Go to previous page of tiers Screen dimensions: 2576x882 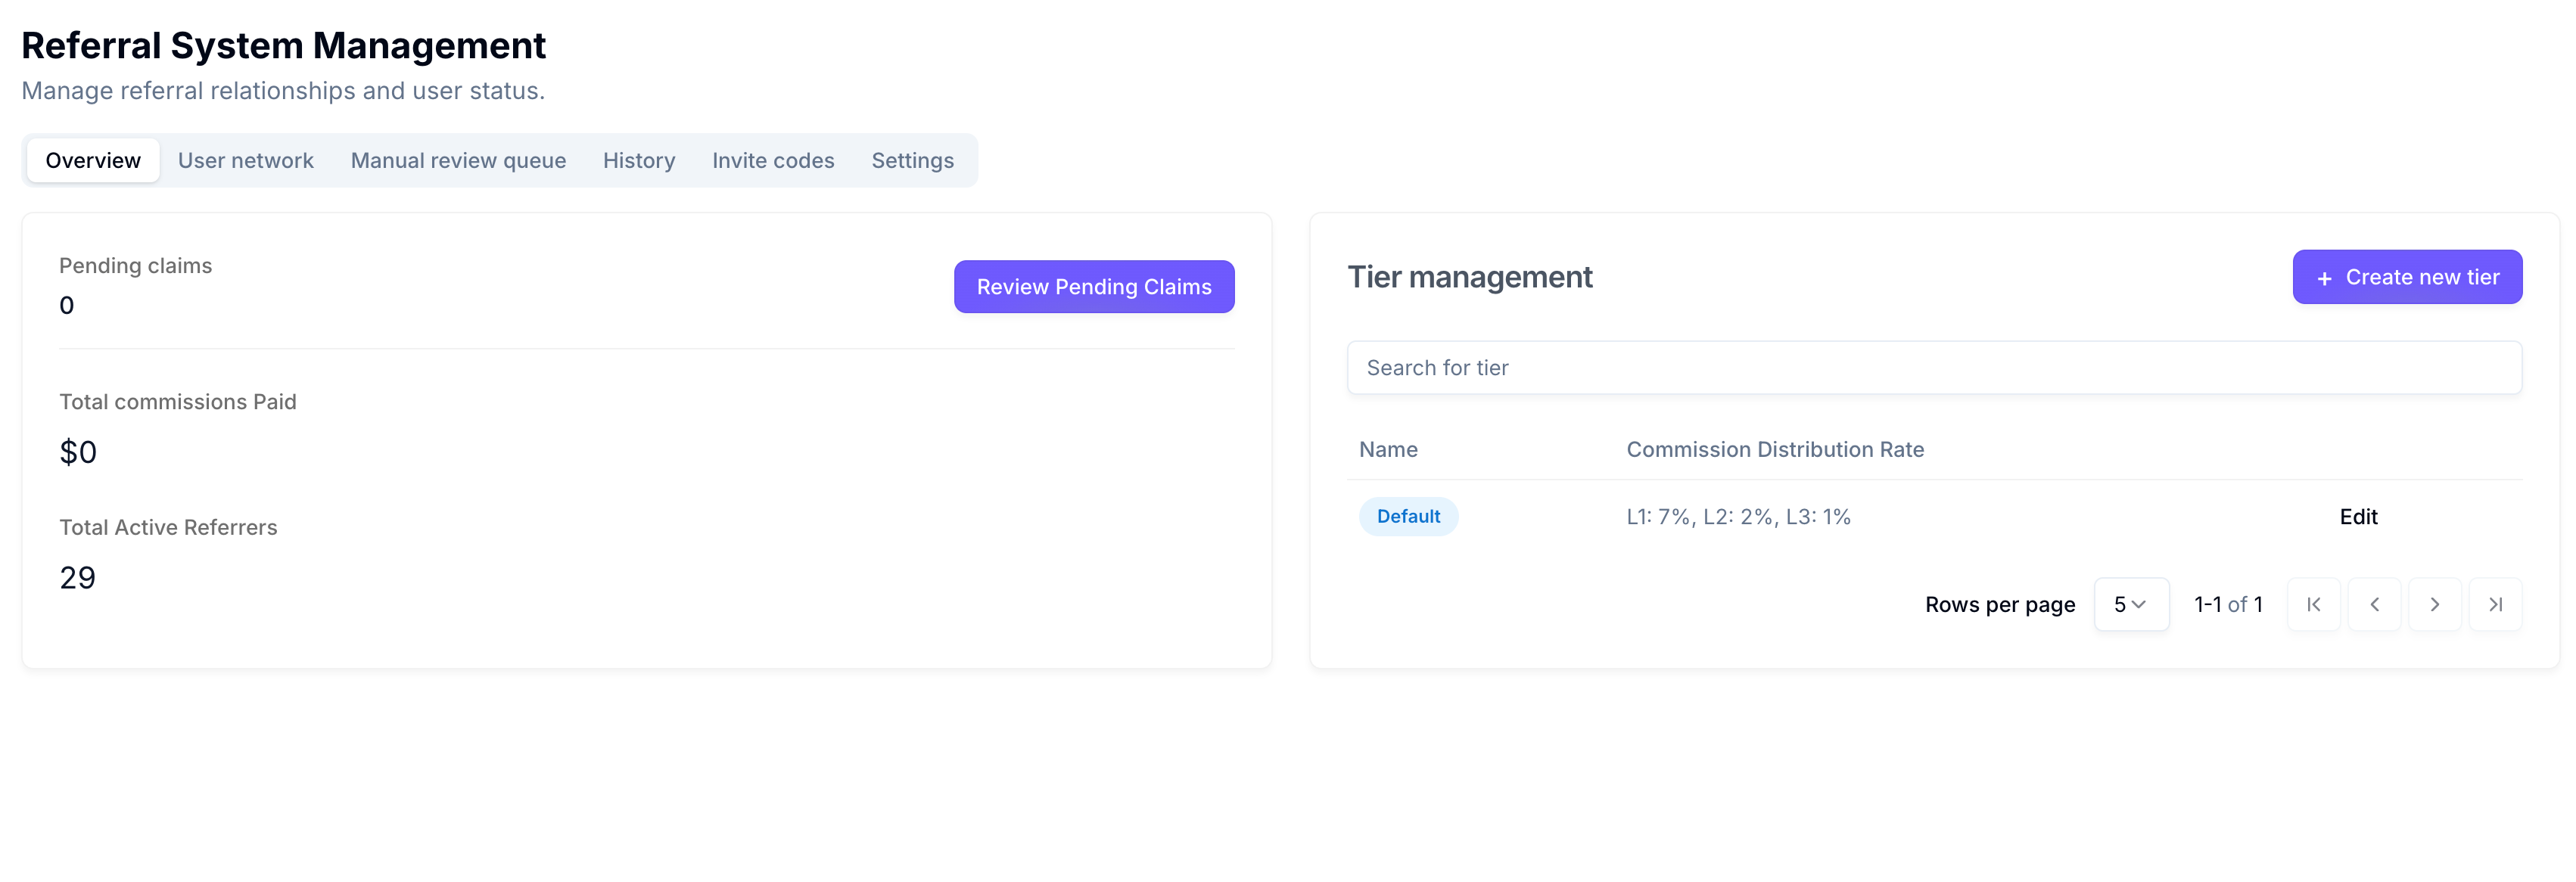(2374, 604)
